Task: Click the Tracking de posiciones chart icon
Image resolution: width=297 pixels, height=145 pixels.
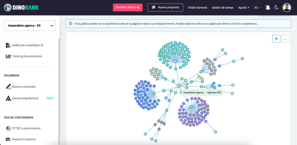Action: tap(8, 56)
